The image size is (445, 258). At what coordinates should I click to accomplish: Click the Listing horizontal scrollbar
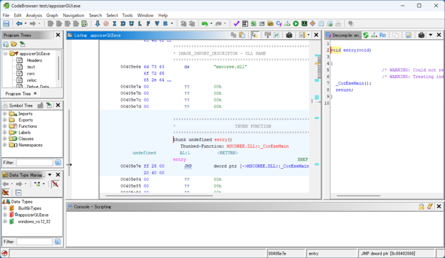tap(159, 196)
